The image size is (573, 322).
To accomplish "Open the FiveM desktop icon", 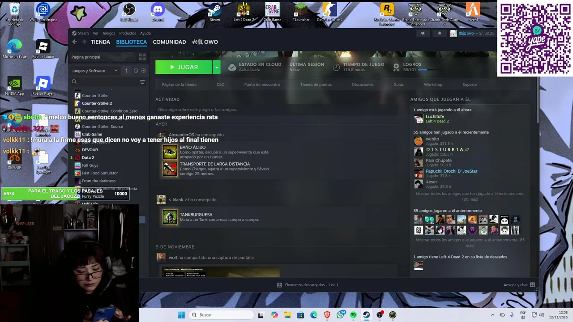I will [x=473, y=12].
